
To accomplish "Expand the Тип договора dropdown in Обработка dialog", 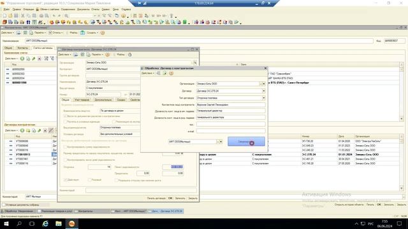I will [263, 98].
